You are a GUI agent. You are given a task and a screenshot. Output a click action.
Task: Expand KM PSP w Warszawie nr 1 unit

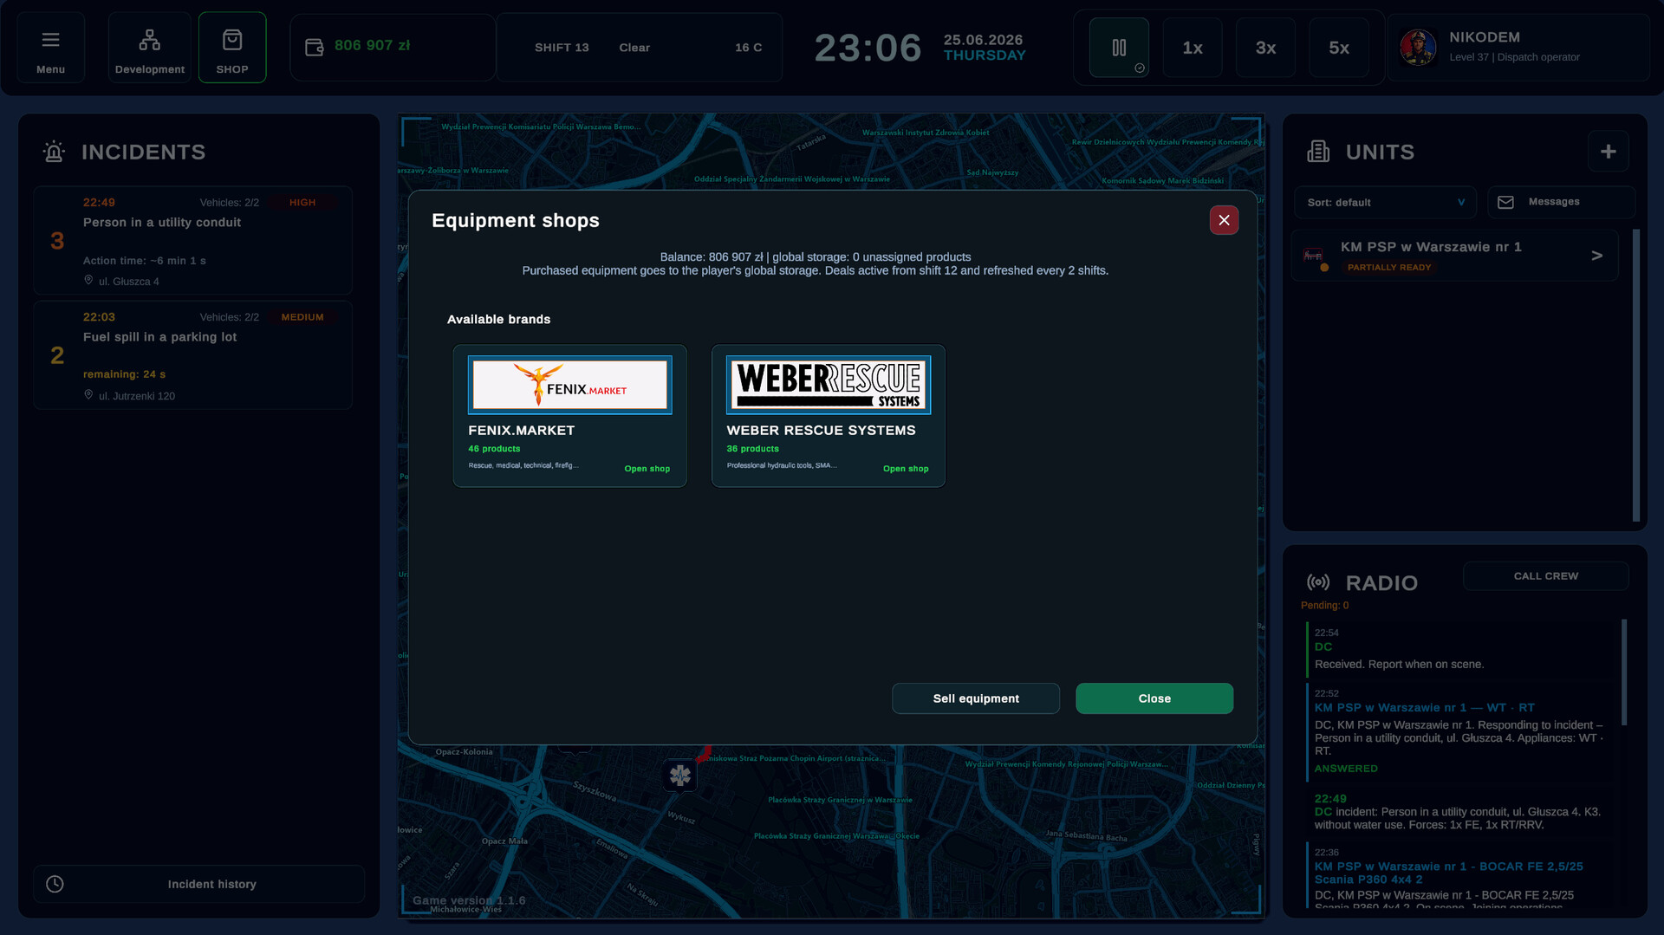(1596, 256)
